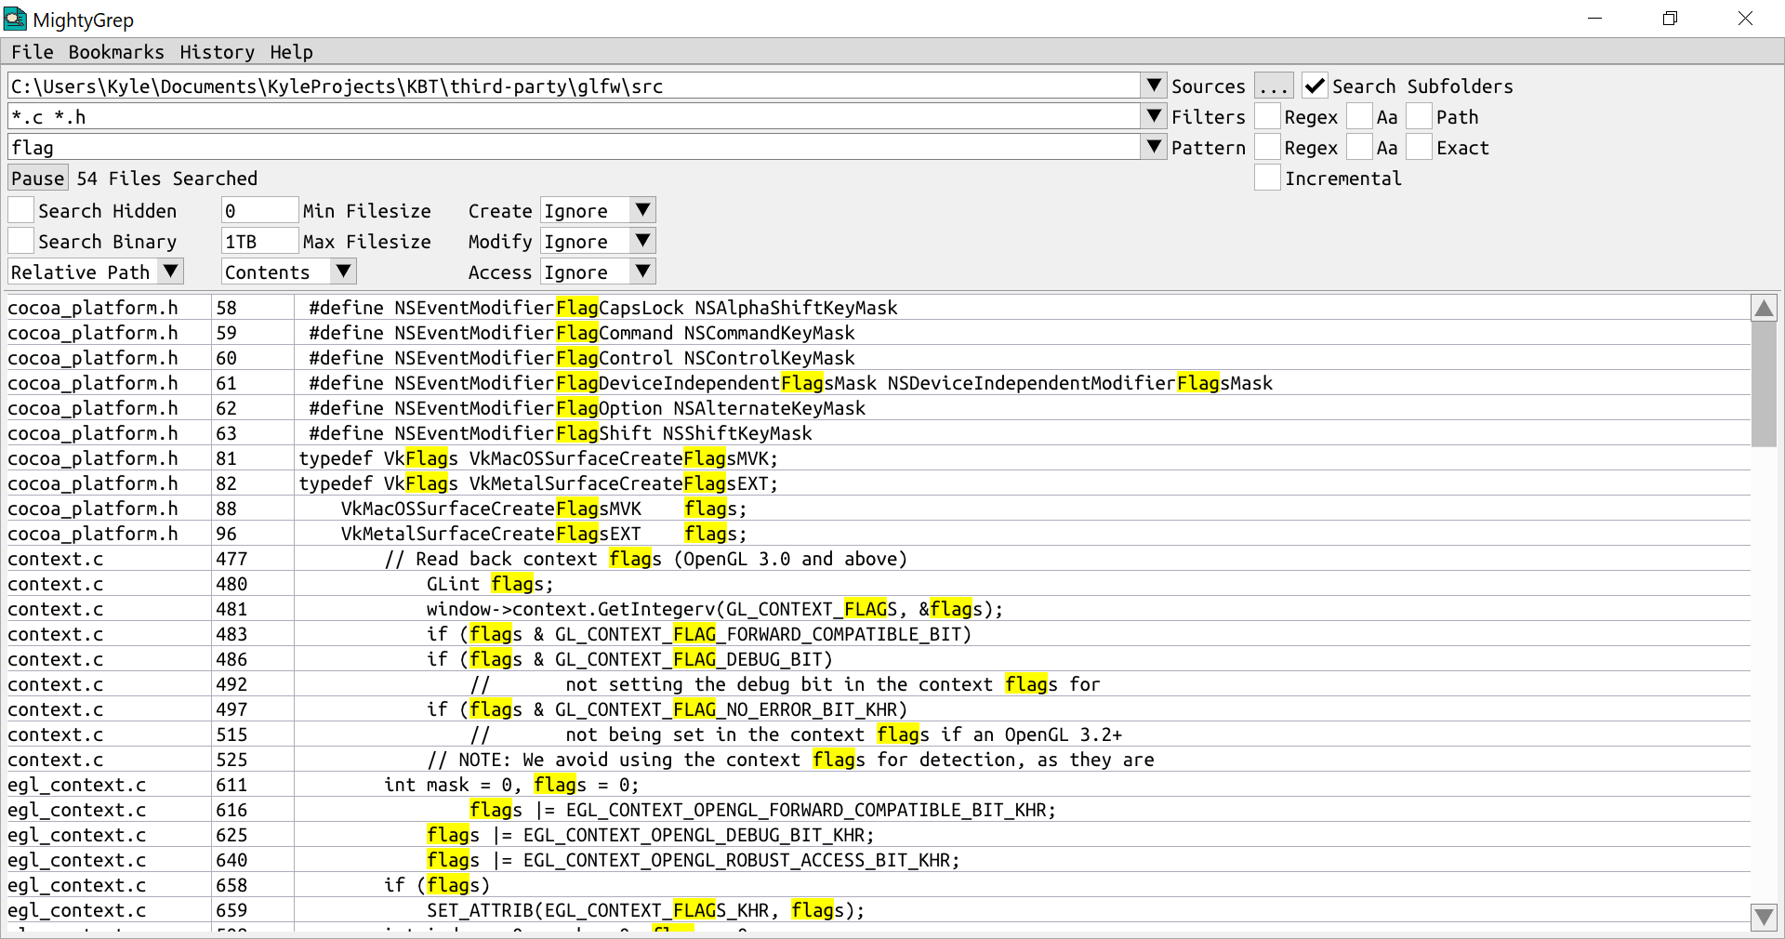Viewport: 1785px width, 939px height.
Task: Click the Max Filesize 1TB field
Action: [259, 241]
